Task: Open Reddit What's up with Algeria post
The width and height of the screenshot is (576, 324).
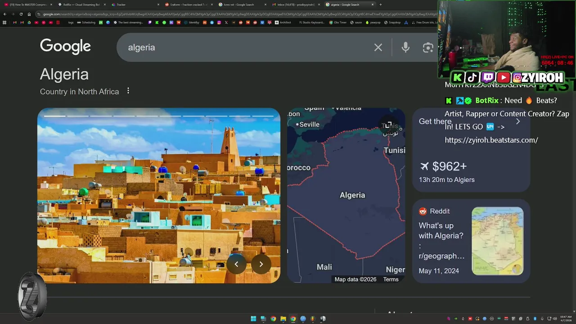Action: (441, 240)
